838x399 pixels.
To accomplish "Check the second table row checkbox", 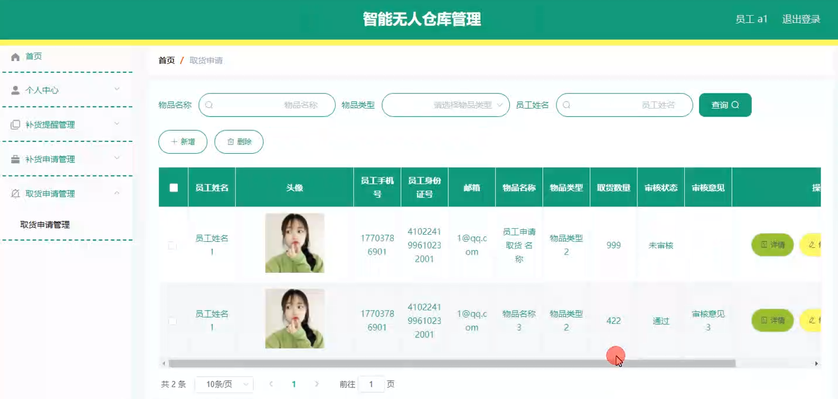I will (x=172, y=320).
